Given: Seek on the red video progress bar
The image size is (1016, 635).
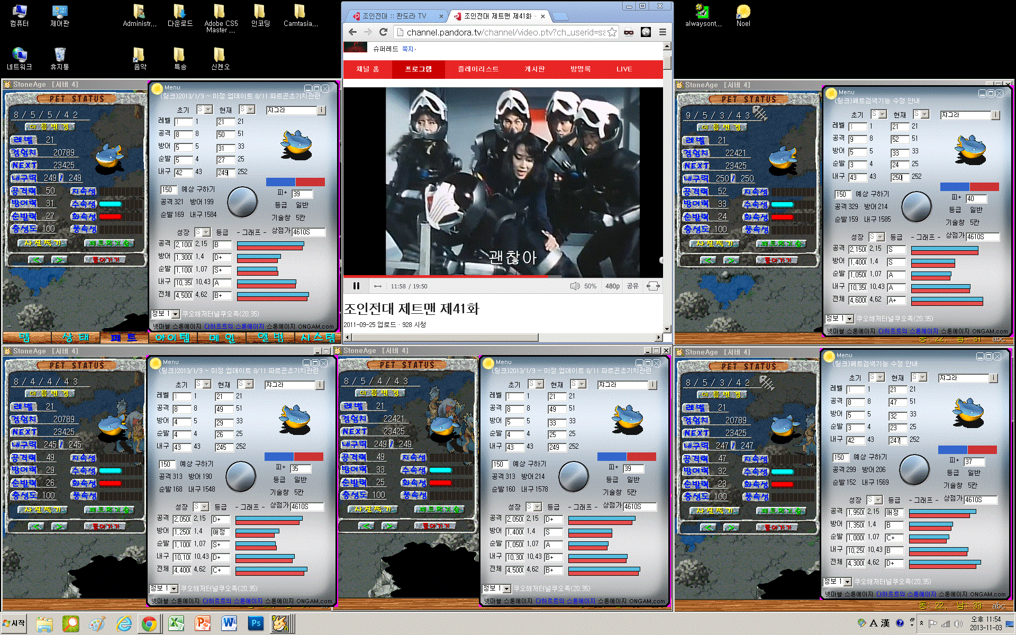Looking at the screenshot, I should click(503, 277).
